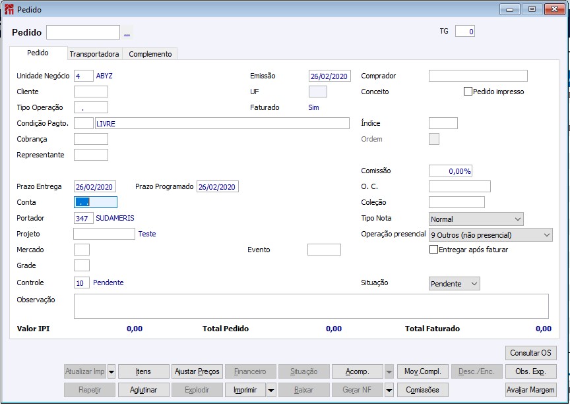Click the Tipo Operação field
Image resolution: width=570 pixels, height=405 pixels.
91,107
